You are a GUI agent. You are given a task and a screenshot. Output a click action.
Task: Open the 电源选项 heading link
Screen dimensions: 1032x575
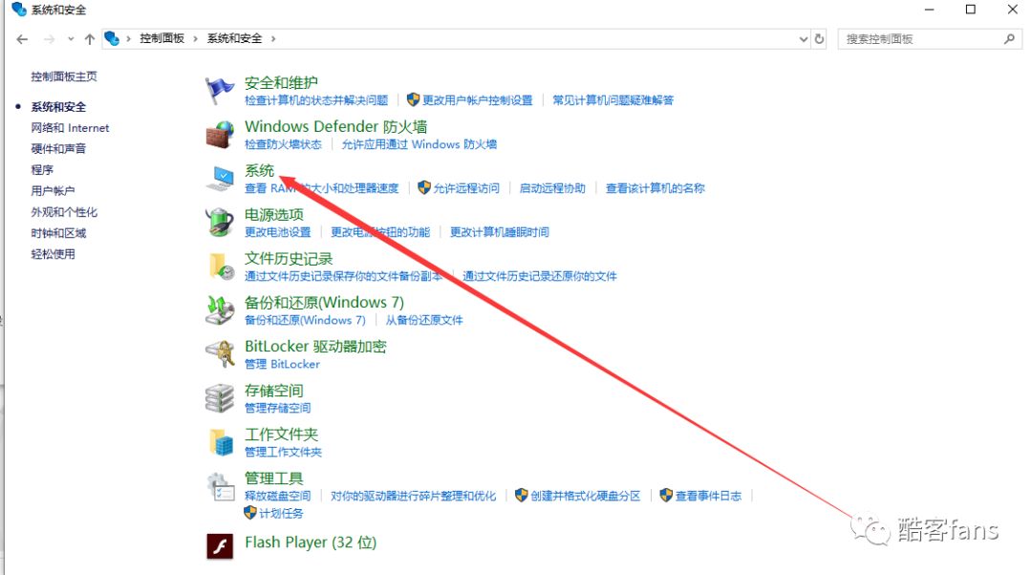click(x=274, y=215)
